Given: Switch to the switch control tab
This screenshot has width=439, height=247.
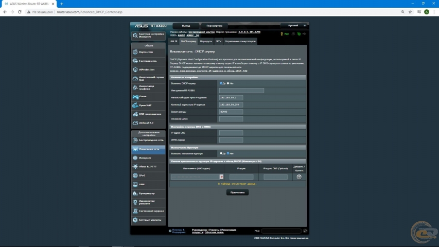Looking at the screenshot, I should point(240,42).
